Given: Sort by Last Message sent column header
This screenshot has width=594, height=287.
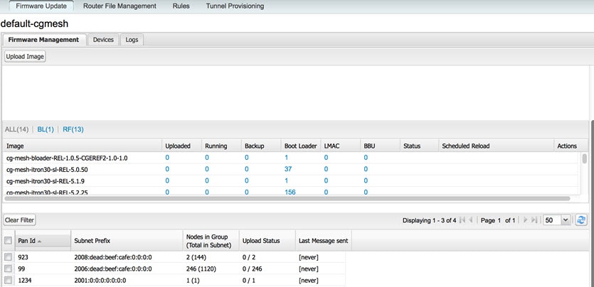Looking at the screenshot, I should [324, 241].
